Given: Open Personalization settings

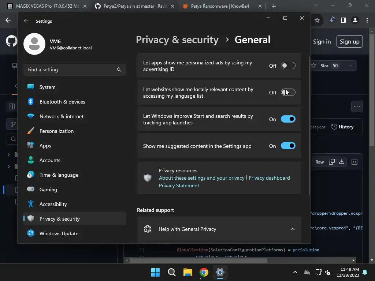Looking at the screenshot, I should tap(75, 131).
